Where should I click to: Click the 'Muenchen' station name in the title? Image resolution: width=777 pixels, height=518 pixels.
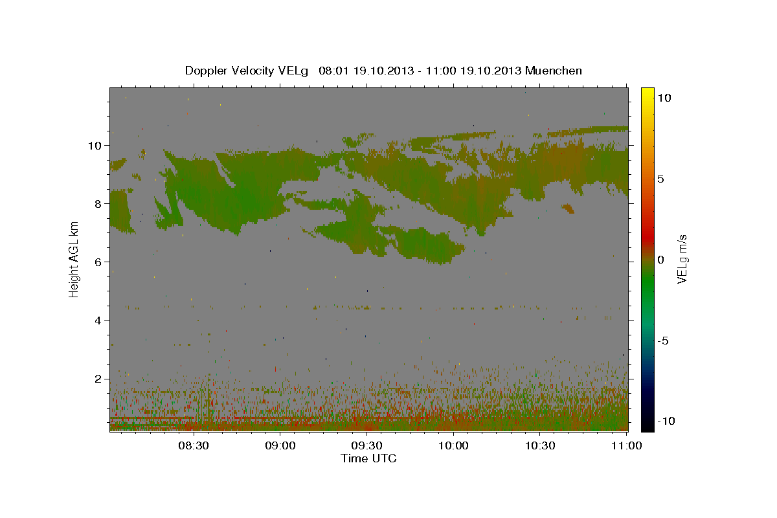(x=554, y=71)
